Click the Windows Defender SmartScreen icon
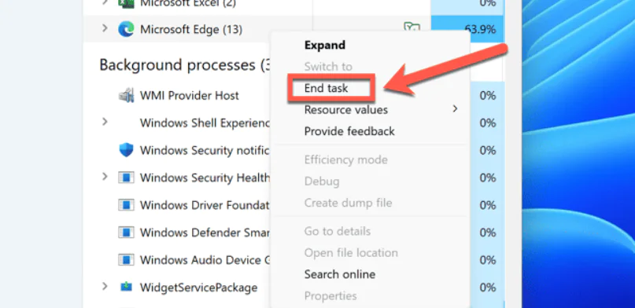This screenshot has height=308, width=635. [126, 233]
